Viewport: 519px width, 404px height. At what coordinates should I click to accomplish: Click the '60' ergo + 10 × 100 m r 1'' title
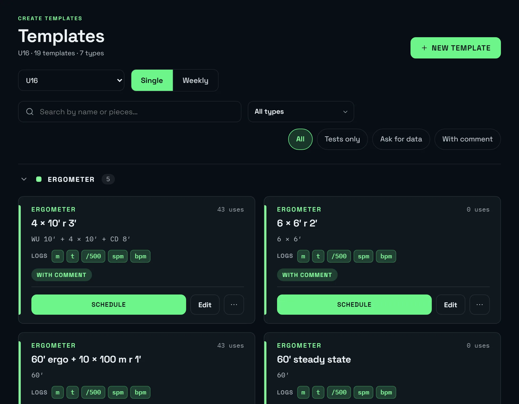coord(86,359)
